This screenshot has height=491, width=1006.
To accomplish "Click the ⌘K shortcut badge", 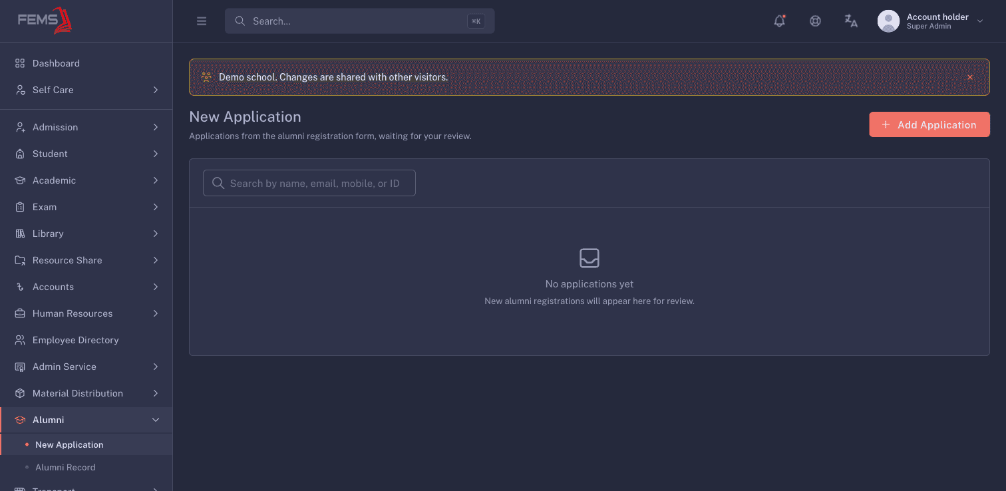I will 476,21.
